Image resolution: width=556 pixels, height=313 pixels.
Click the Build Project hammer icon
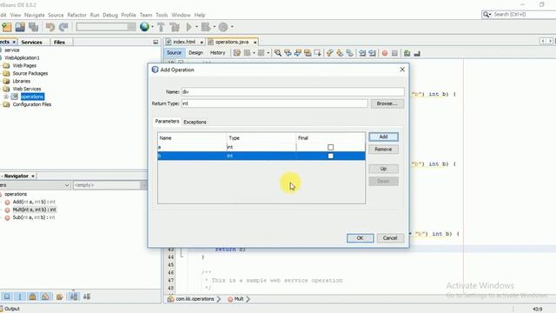pyautogui.click(x=161, y=27)
